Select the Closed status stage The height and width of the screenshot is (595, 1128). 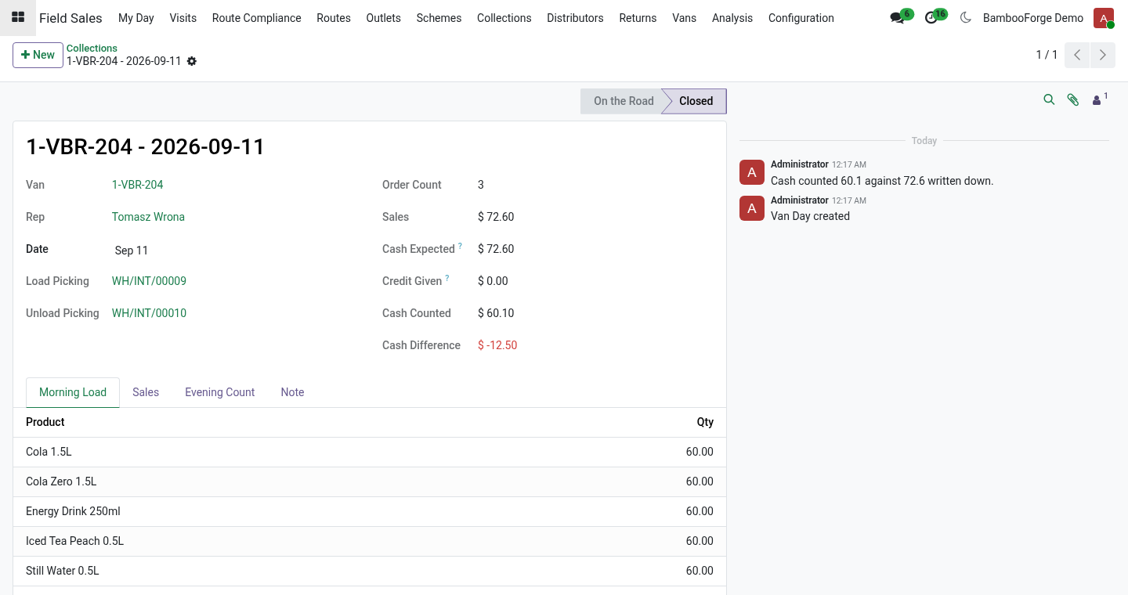coord(696,101)
